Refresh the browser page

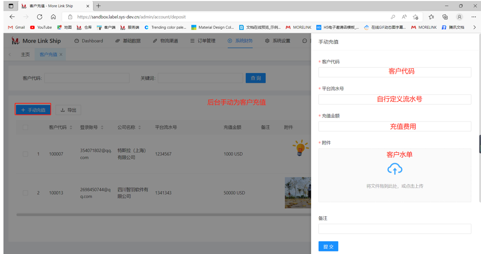[x=40, y=17]
